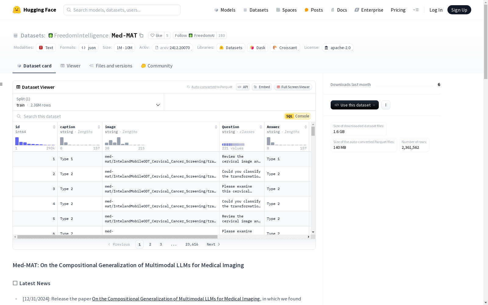Open the Posts page

[x=314, y=10]
